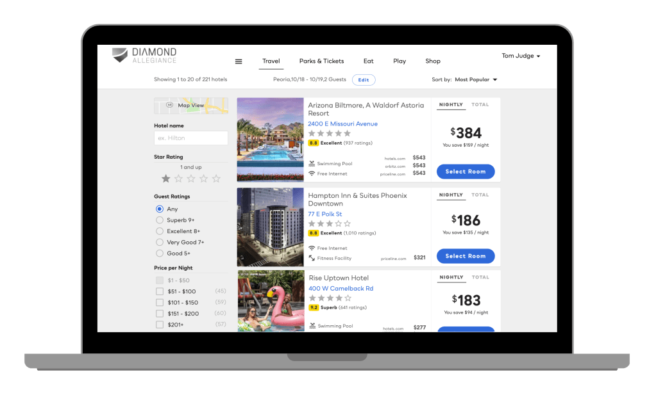Click the Hotel name search field

pyautogui.click(x=191, y=138)
